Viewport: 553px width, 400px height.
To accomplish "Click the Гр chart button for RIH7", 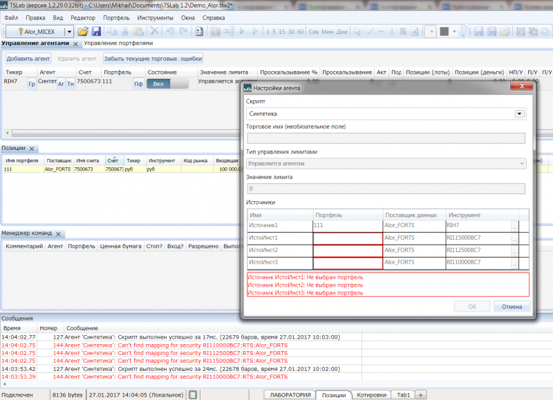I will tap(31, 84).
